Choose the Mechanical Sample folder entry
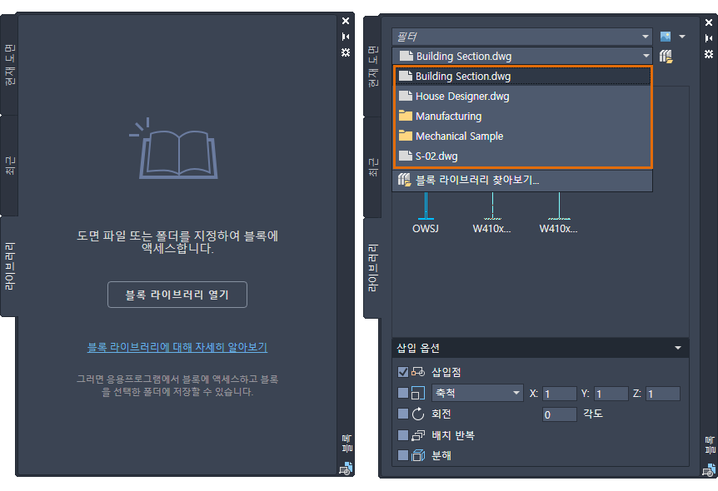This screenshot has width=718, height=491. click(522, 136)
